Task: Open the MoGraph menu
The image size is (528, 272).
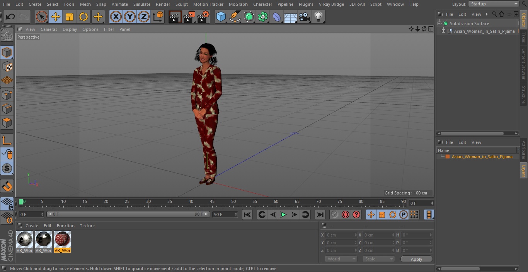Action: 238,4
